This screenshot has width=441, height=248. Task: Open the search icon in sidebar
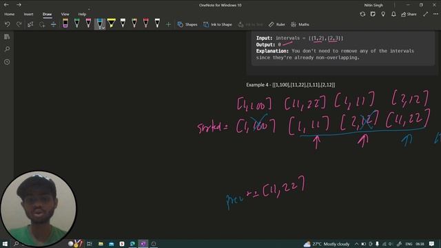[x=7, y=49]
